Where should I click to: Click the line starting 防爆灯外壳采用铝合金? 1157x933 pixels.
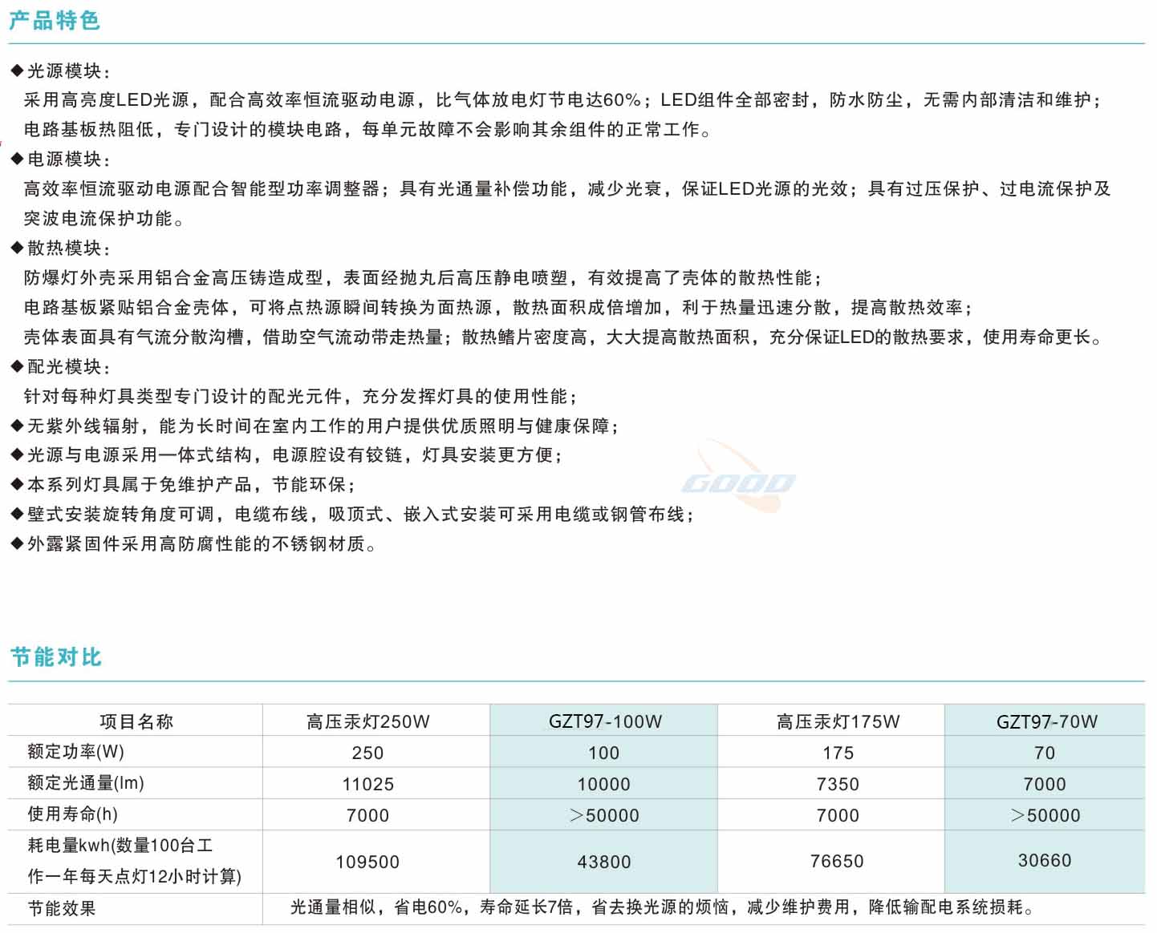pos(423,278)
